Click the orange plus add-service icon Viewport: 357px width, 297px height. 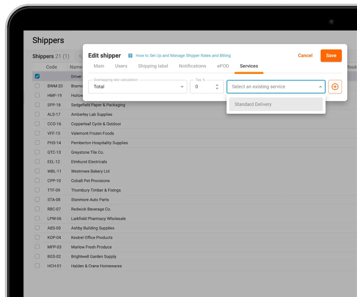335,87
